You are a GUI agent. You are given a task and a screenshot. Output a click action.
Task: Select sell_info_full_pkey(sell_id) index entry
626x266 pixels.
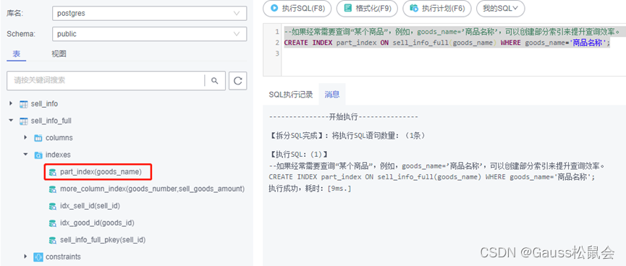103,240
